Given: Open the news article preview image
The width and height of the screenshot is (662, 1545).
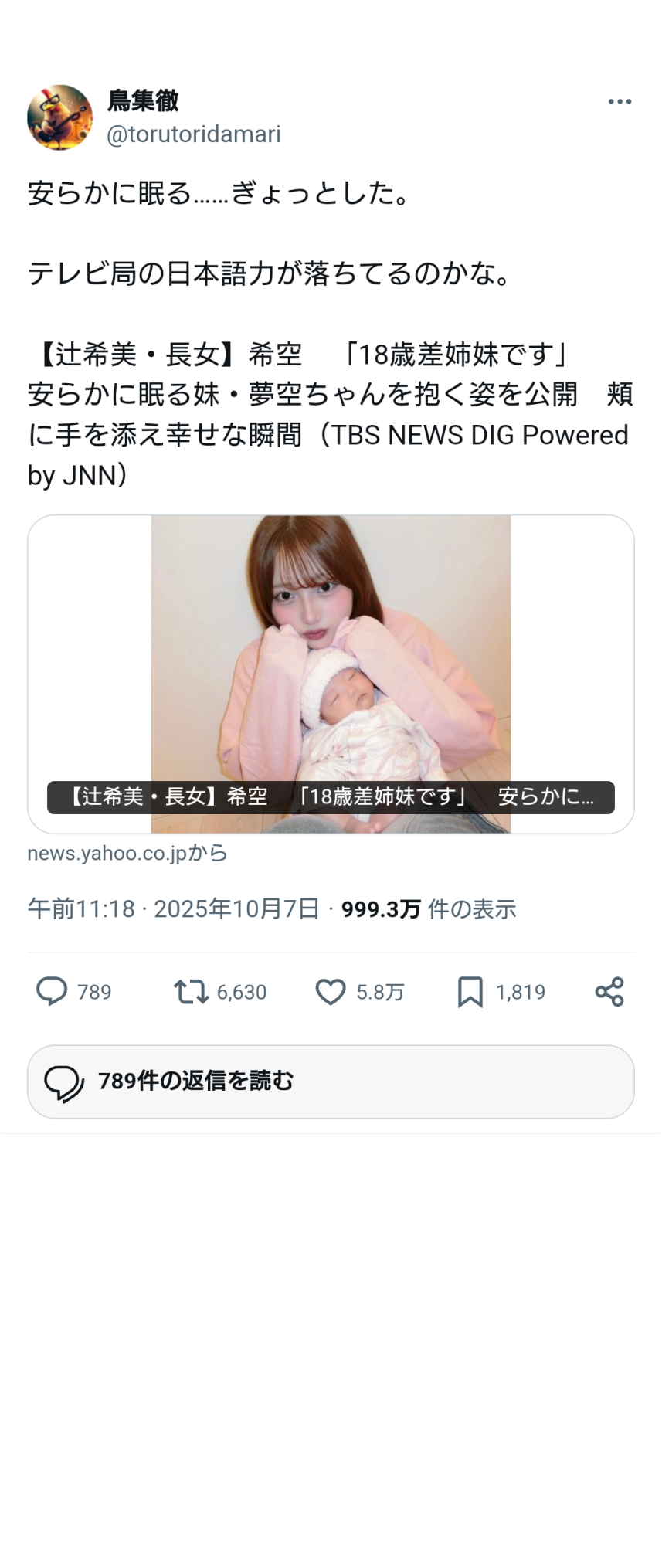Looking at the screenshot, I should tap(331, 674).
